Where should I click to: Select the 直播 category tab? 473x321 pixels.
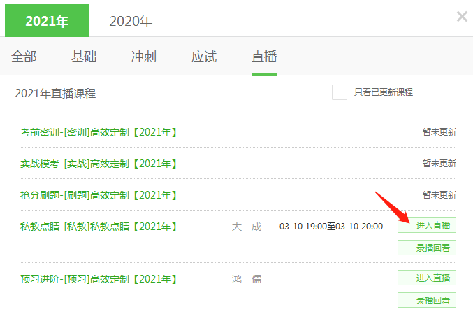[264, 57]
